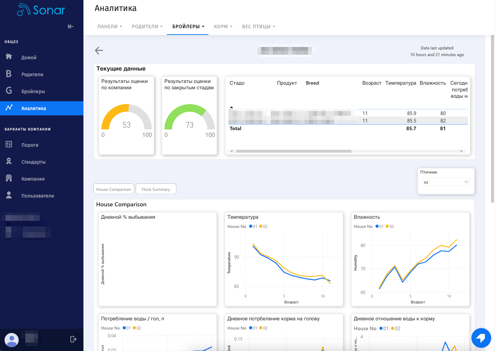Expand the Птичник All dropdown
The width and height of the screenshot is (495, 351).
pyautogui.click(x=446, y=182)
